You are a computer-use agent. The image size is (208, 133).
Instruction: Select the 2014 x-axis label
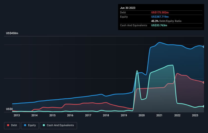(34, 115)
